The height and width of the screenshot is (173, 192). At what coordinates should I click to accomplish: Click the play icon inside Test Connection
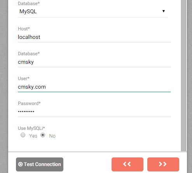pyautogui.click(x=20, y=164)
